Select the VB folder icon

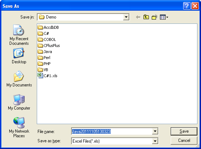tap(40, 70)
